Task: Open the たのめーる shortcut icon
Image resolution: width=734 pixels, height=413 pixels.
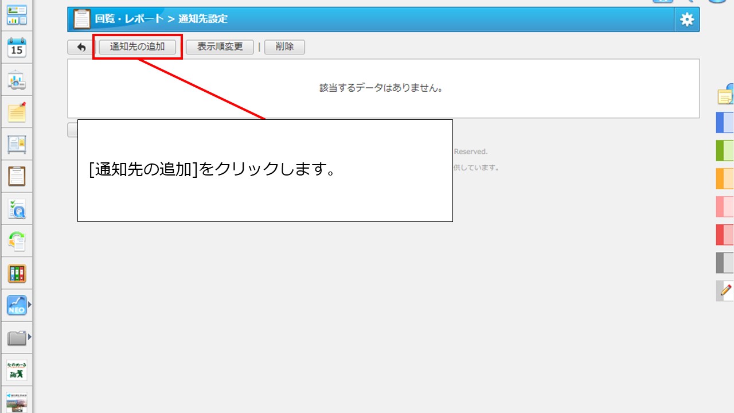Action: pyautogui.click(x=17, y=370)
